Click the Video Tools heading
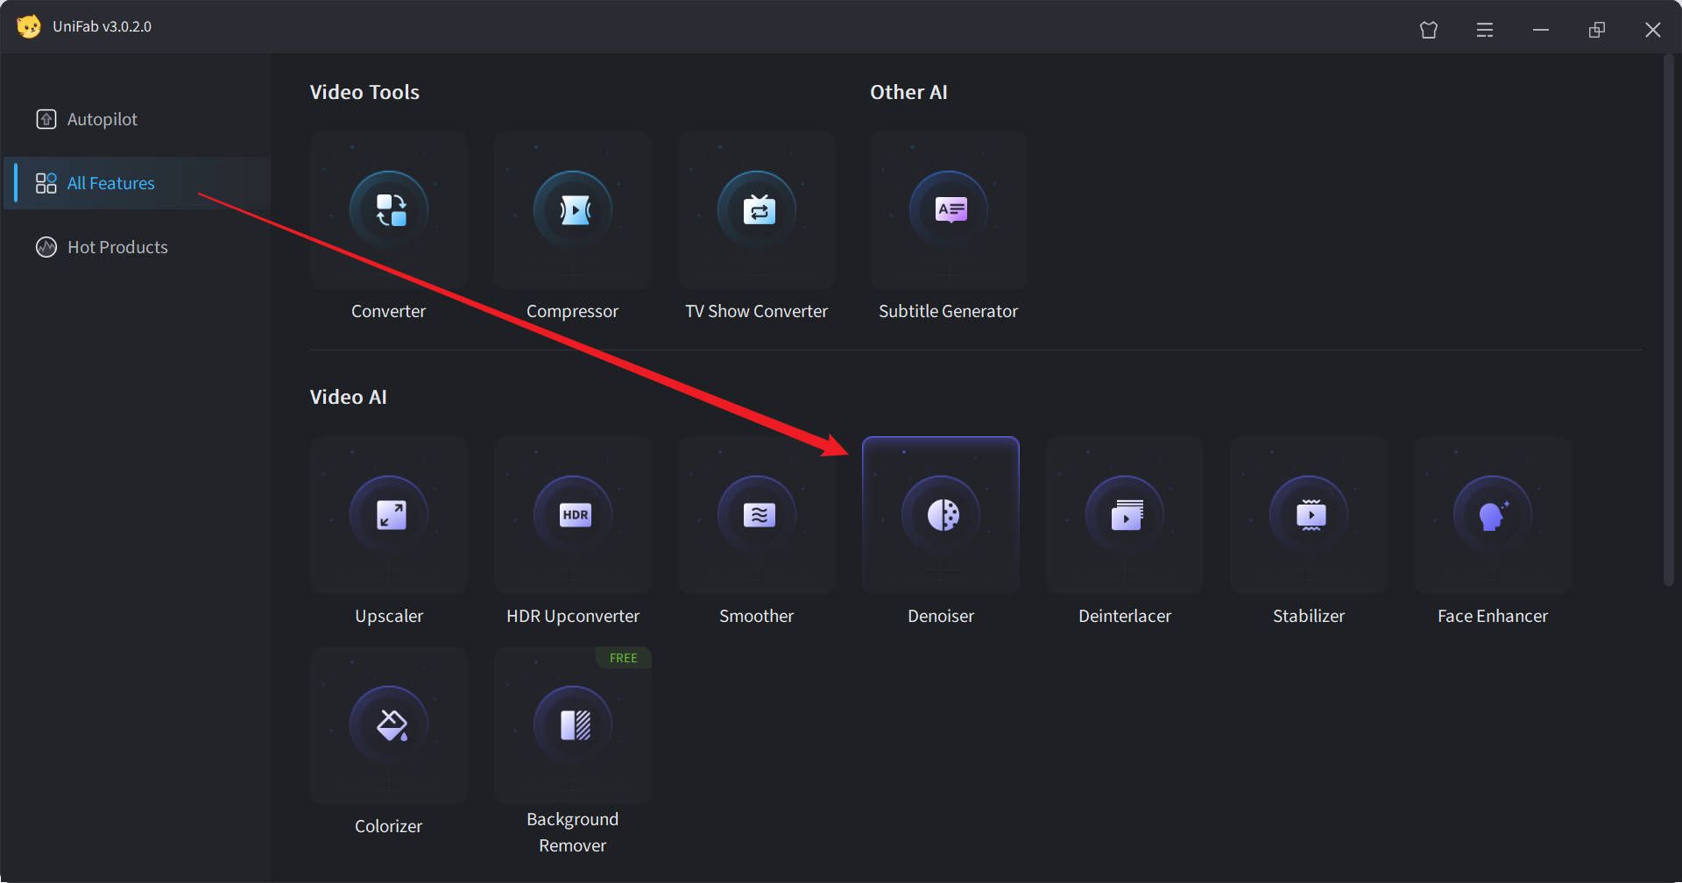This screenshot has width=1682, height=883. (x=364, y=92)
